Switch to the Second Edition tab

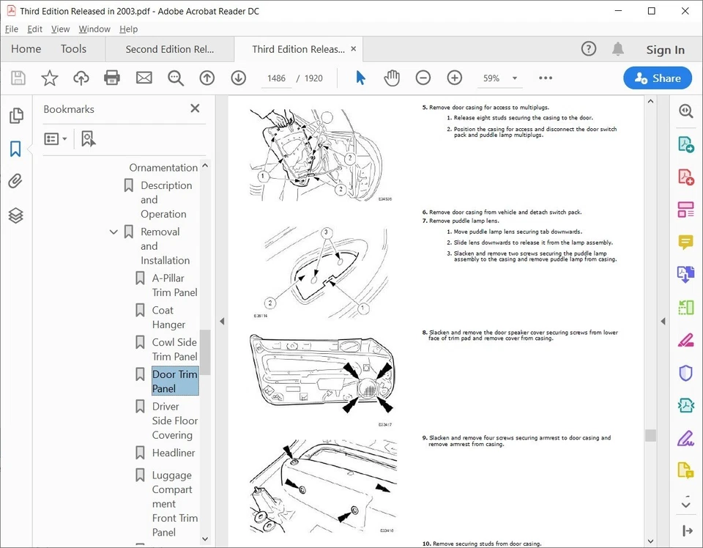coord(170,49)
